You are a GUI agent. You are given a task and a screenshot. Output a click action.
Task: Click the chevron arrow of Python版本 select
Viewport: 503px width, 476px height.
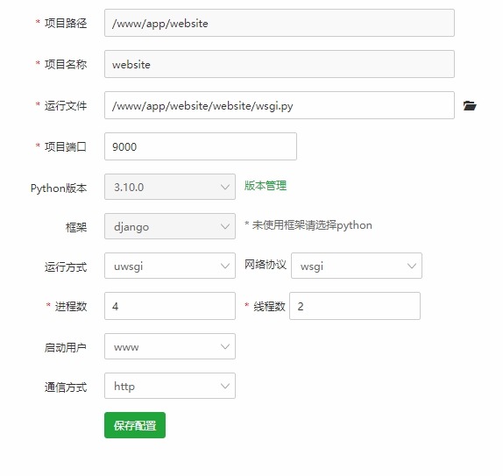pyautogui.click(x=225, y=187)
